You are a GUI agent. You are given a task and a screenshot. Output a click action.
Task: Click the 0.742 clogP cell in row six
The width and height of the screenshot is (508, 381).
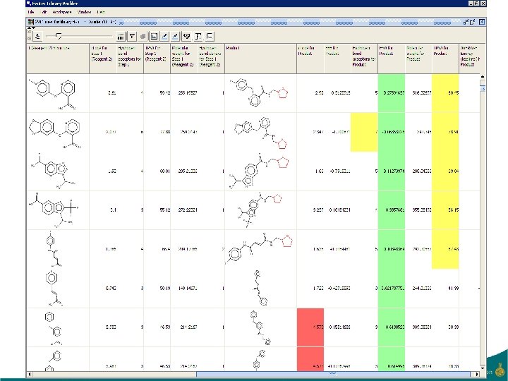point(103,288)
